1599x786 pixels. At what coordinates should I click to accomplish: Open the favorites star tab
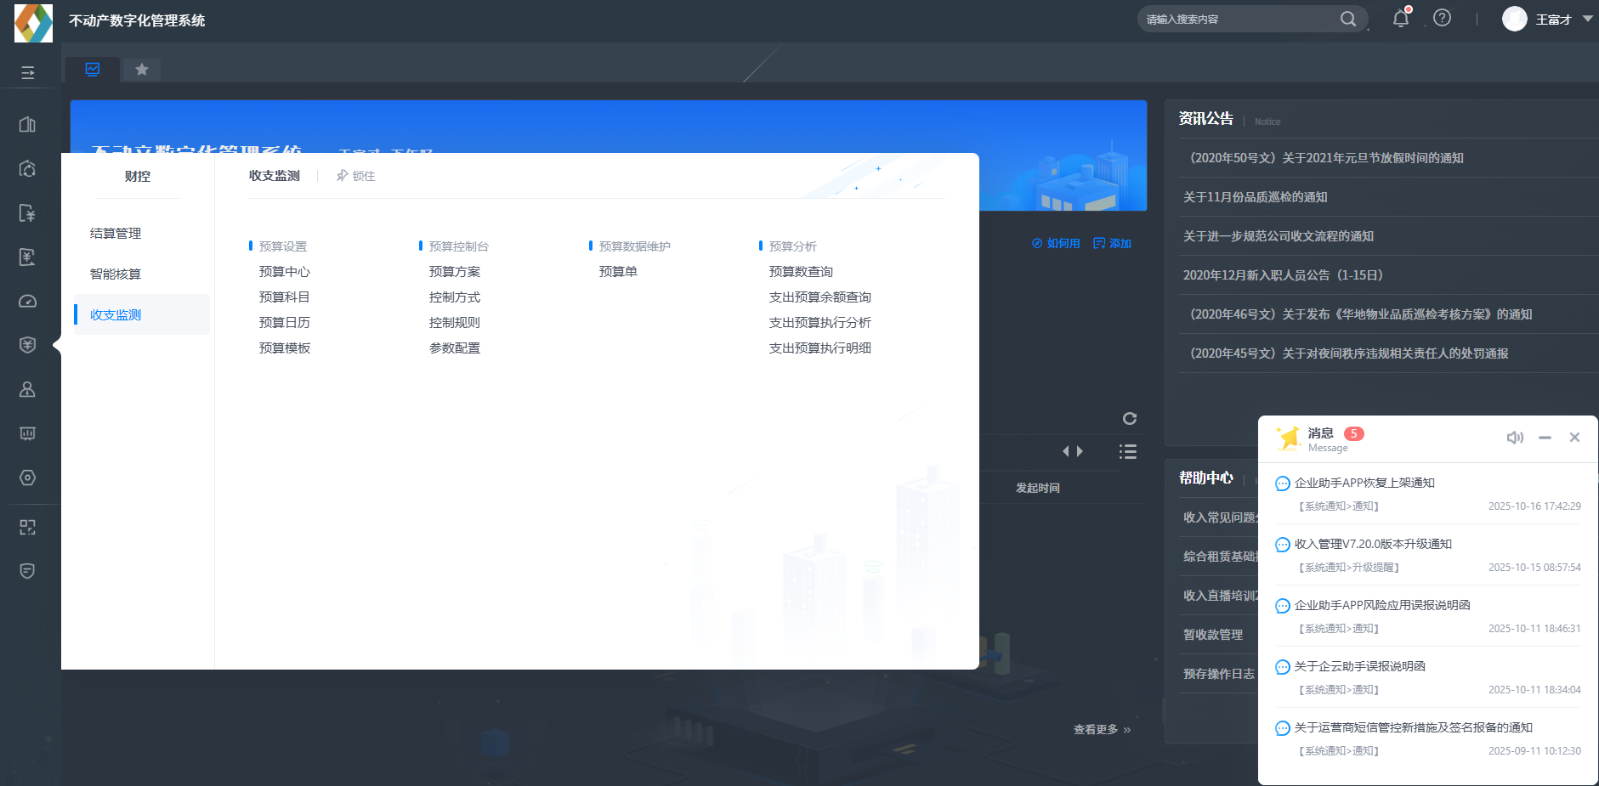pyautogui.click(x=142, y=70)
